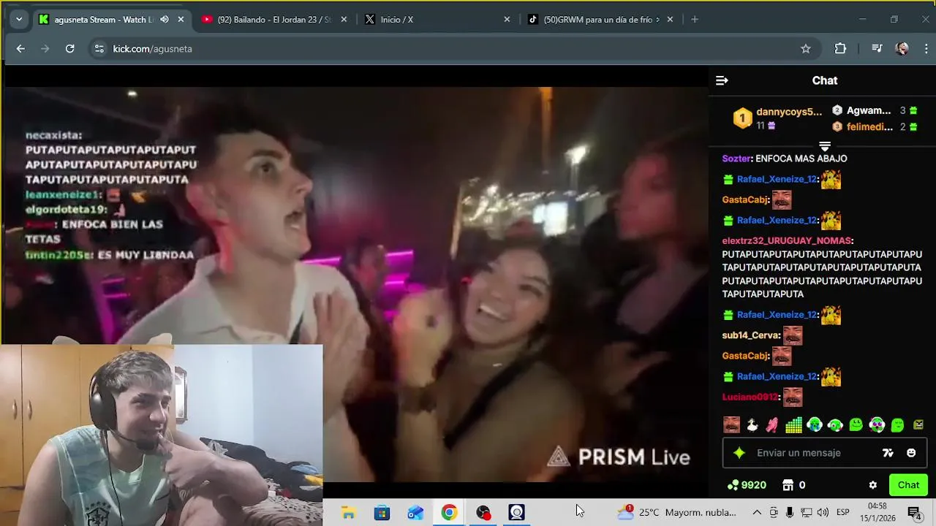Open Outlook from taskbar
The image size is (936, 526).
click(x=415, y=513)
